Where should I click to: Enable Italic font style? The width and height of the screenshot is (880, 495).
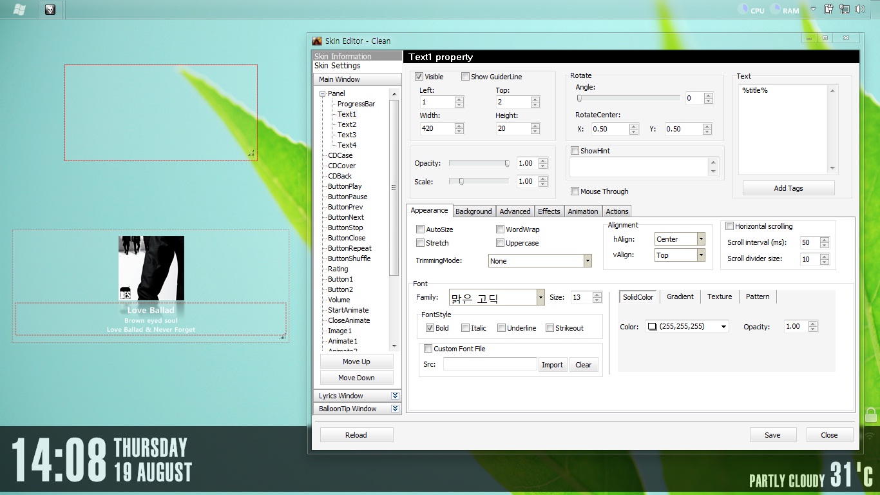[x=465, y=328]
